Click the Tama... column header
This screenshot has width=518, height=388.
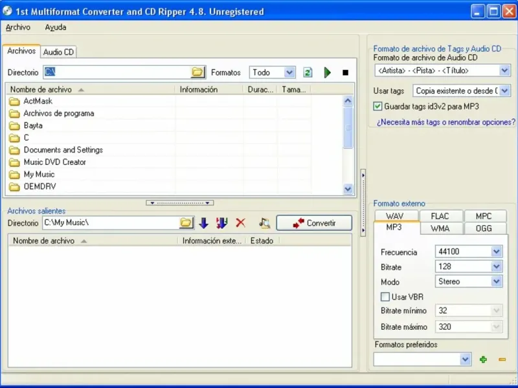(294, 89)
